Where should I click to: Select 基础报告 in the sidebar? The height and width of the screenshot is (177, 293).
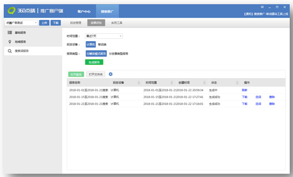coord(33,33)
